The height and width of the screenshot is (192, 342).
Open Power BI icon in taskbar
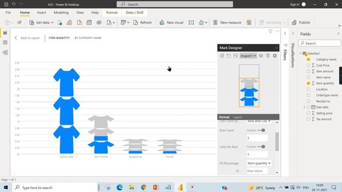(x=180, y=187)
